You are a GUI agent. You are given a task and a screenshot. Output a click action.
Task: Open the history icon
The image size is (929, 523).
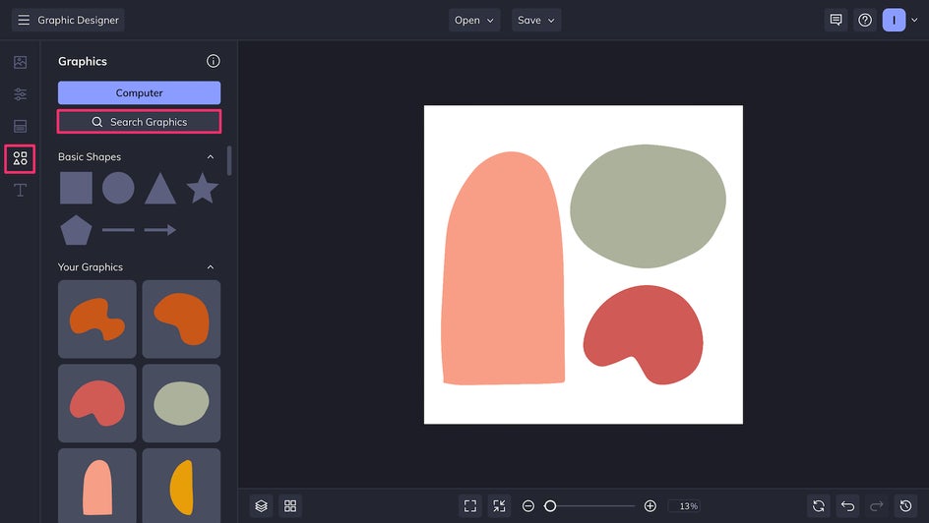pos(905,506)
